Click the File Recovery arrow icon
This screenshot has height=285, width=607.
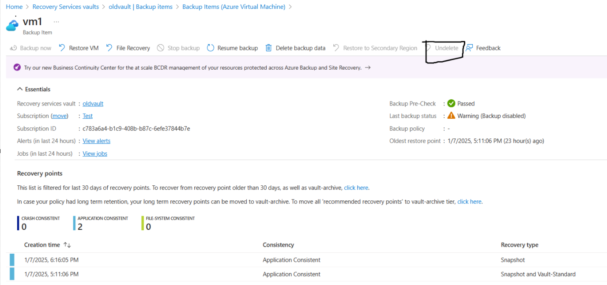click(x=109, y=48)
